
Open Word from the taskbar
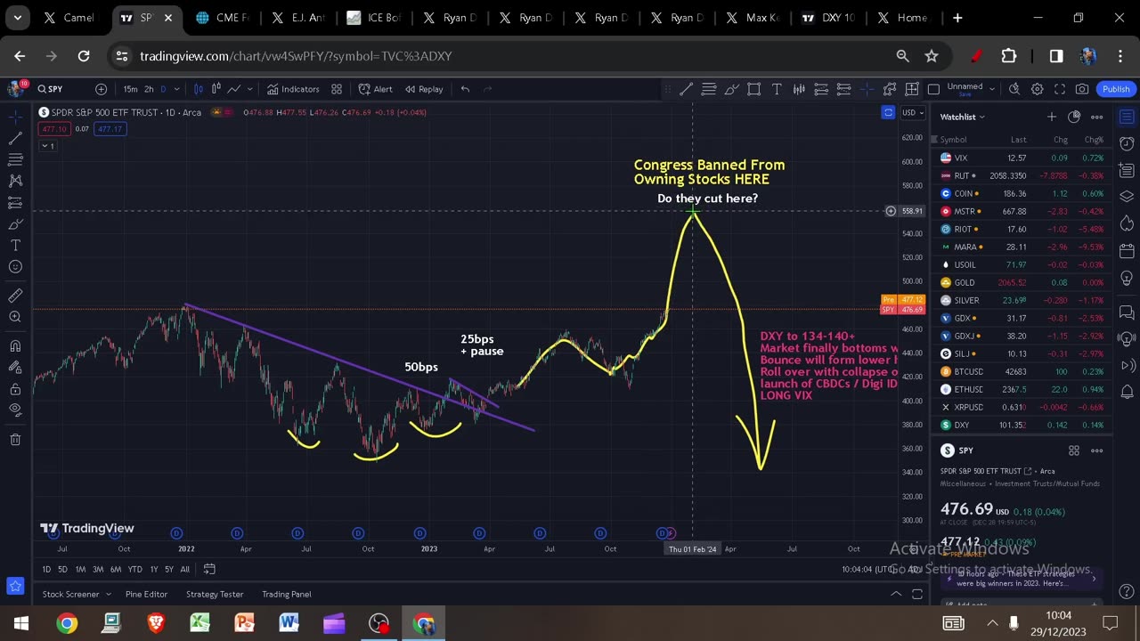point(289,623)
